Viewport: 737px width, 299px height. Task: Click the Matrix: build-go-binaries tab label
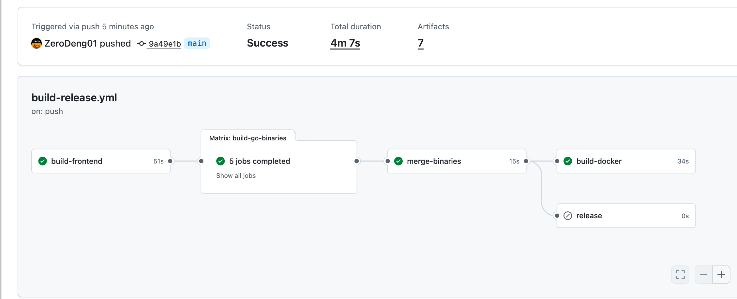click(x=248, y=138)
